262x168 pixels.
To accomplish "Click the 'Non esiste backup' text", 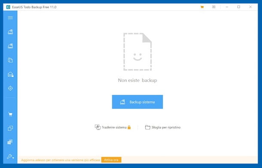I will click(137, 80).
